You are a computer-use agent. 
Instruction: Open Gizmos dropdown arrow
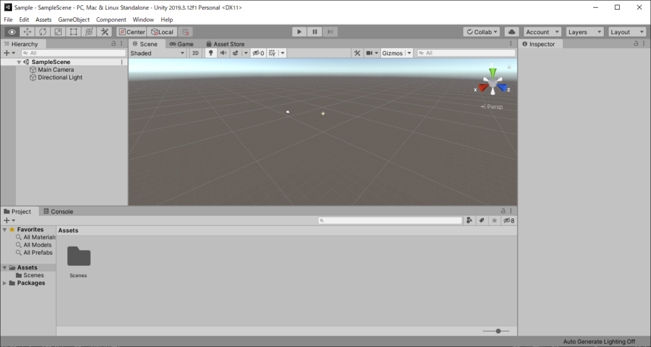(x=409, y=53)
